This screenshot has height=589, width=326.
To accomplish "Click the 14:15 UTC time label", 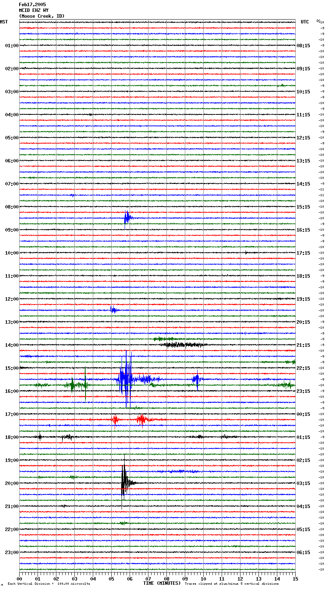I will pyautogui.click(x=303, y=184).
